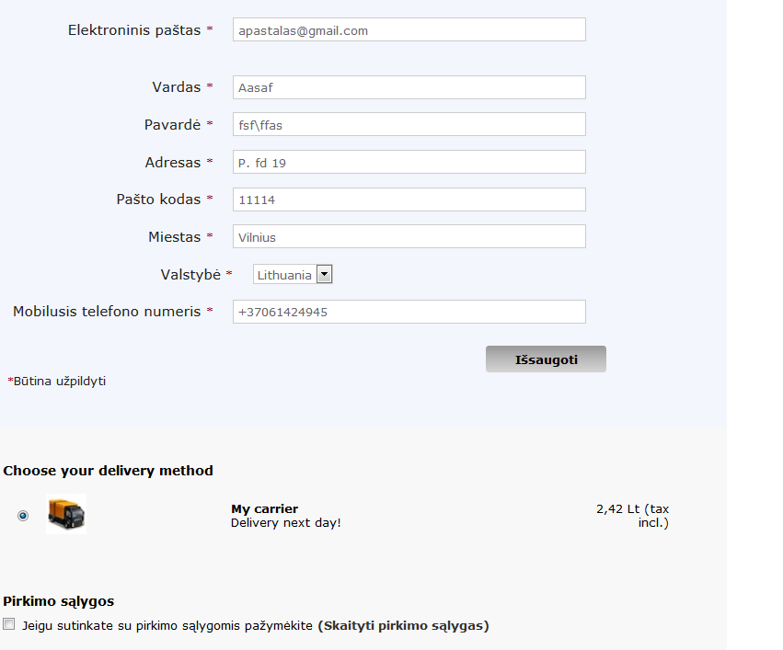Screen dimensions: 783x650
Task: Save the form with Išsaugoti button
Action: (546, 359)
